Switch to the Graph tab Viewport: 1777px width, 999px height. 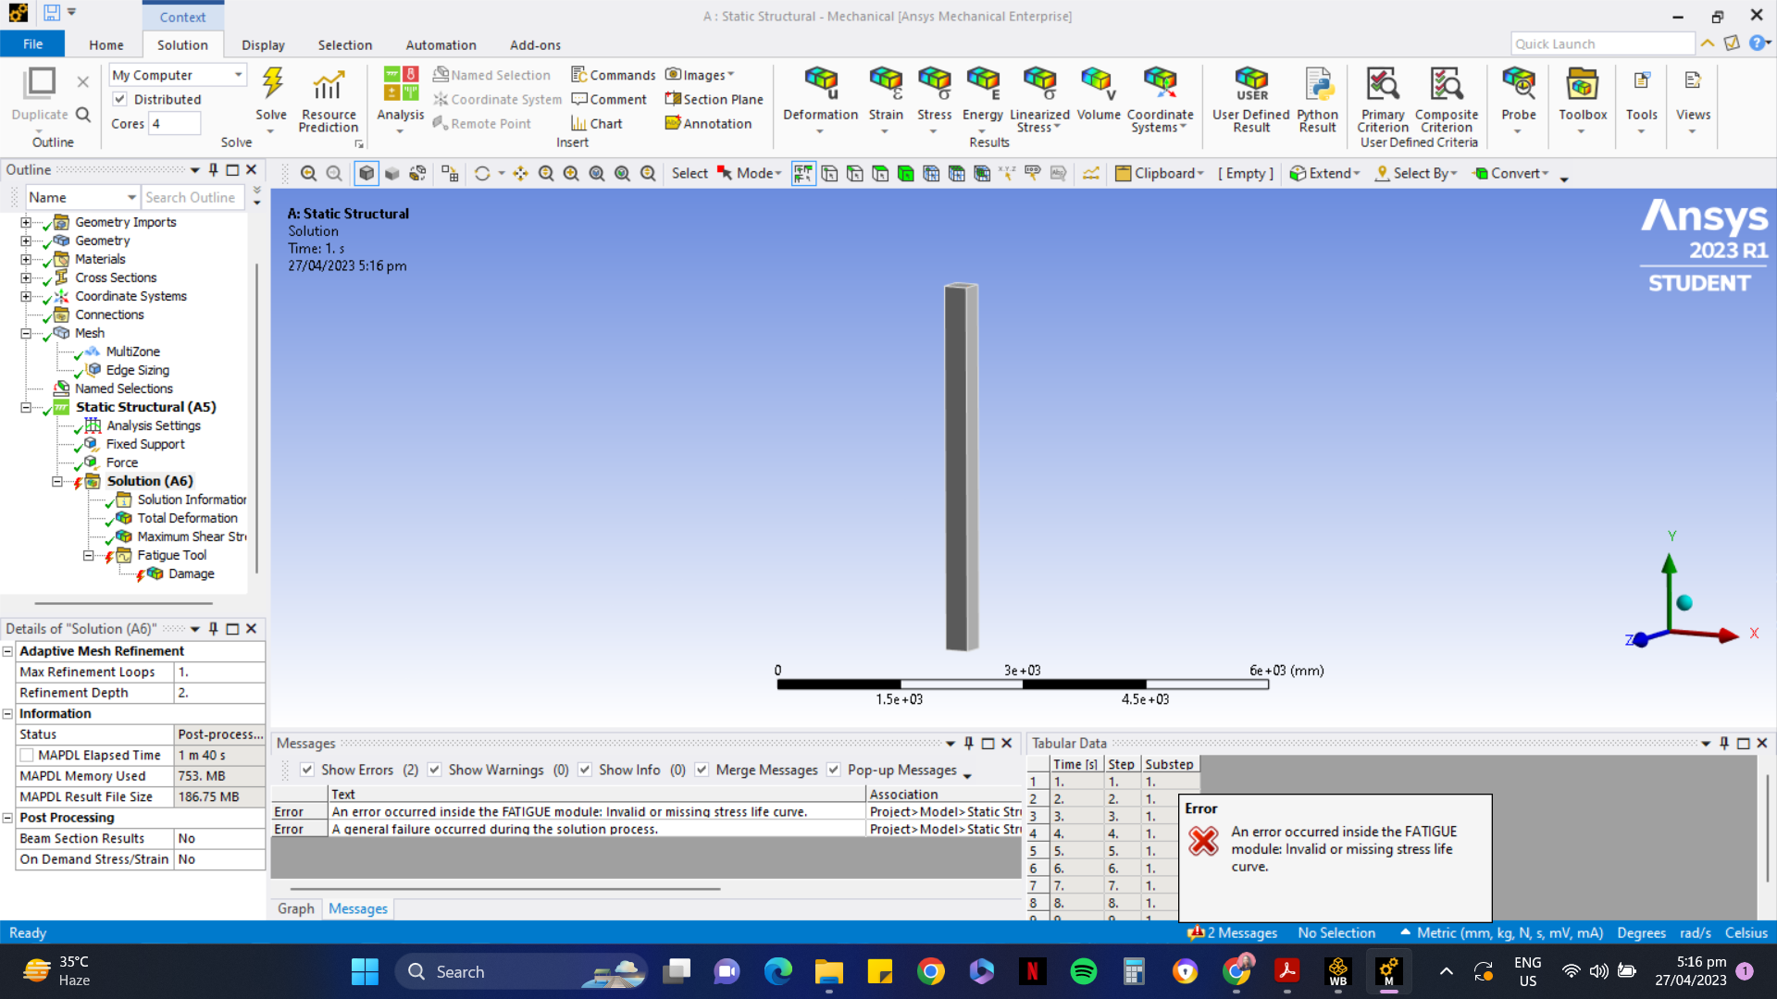295,908
